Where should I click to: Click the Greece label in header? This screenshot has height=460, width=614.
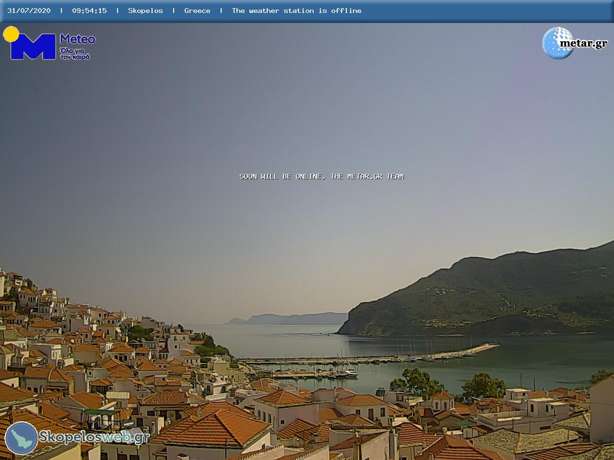point(197,11)
